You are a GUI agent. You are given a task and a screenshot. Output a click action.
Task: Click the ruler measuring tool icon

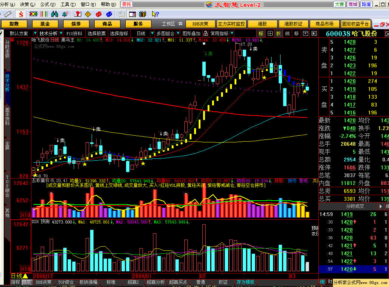[8, 14]
